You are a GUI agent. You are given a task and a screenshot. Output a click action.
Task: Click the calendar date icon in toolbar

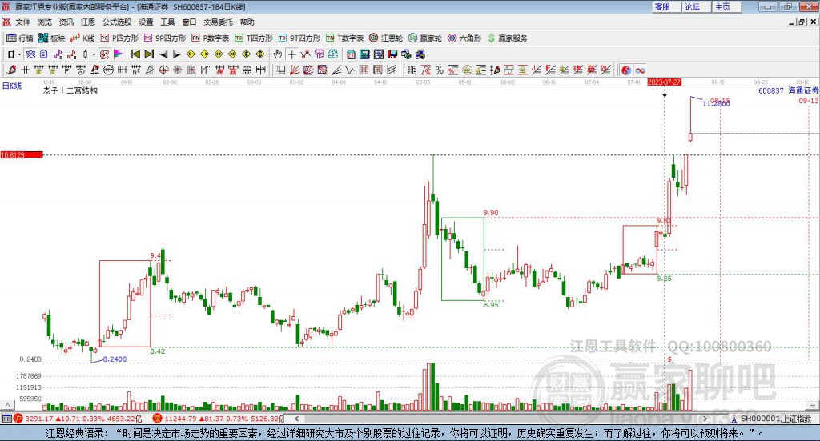pyautogui.click(x=351, y=54)
